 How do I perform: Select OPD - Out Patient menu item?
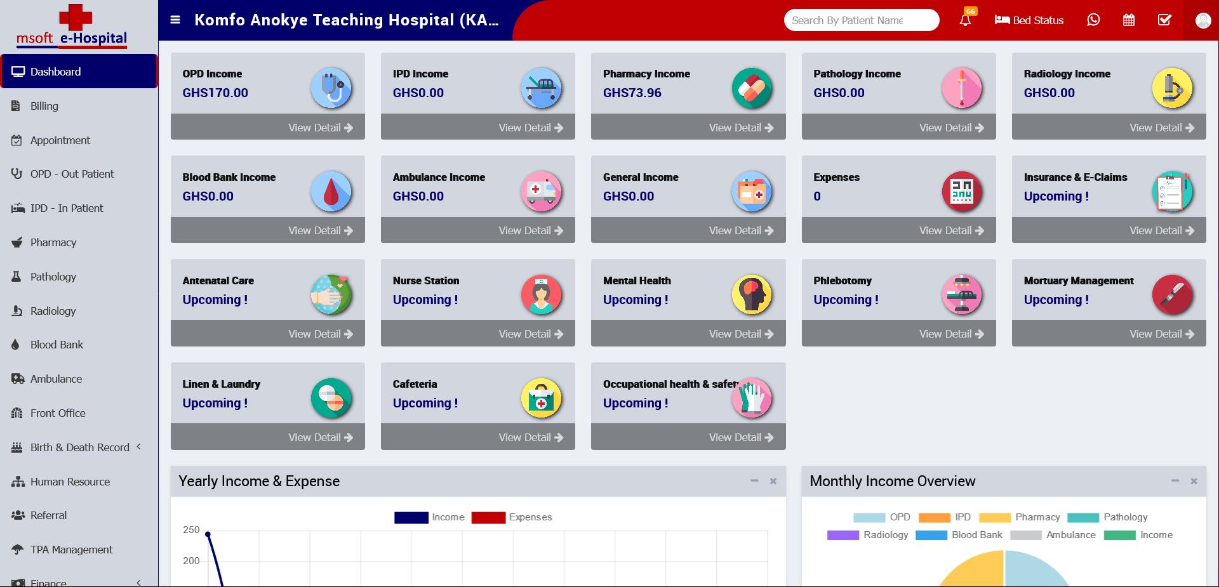click(x=79, y=174)
